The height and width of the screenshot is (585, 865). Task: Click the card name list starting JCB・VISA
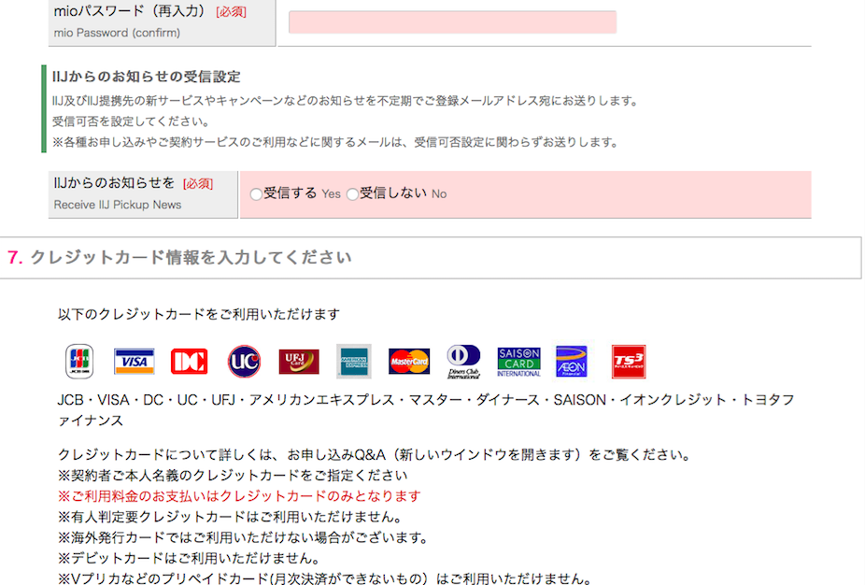[x=426, y=410]
